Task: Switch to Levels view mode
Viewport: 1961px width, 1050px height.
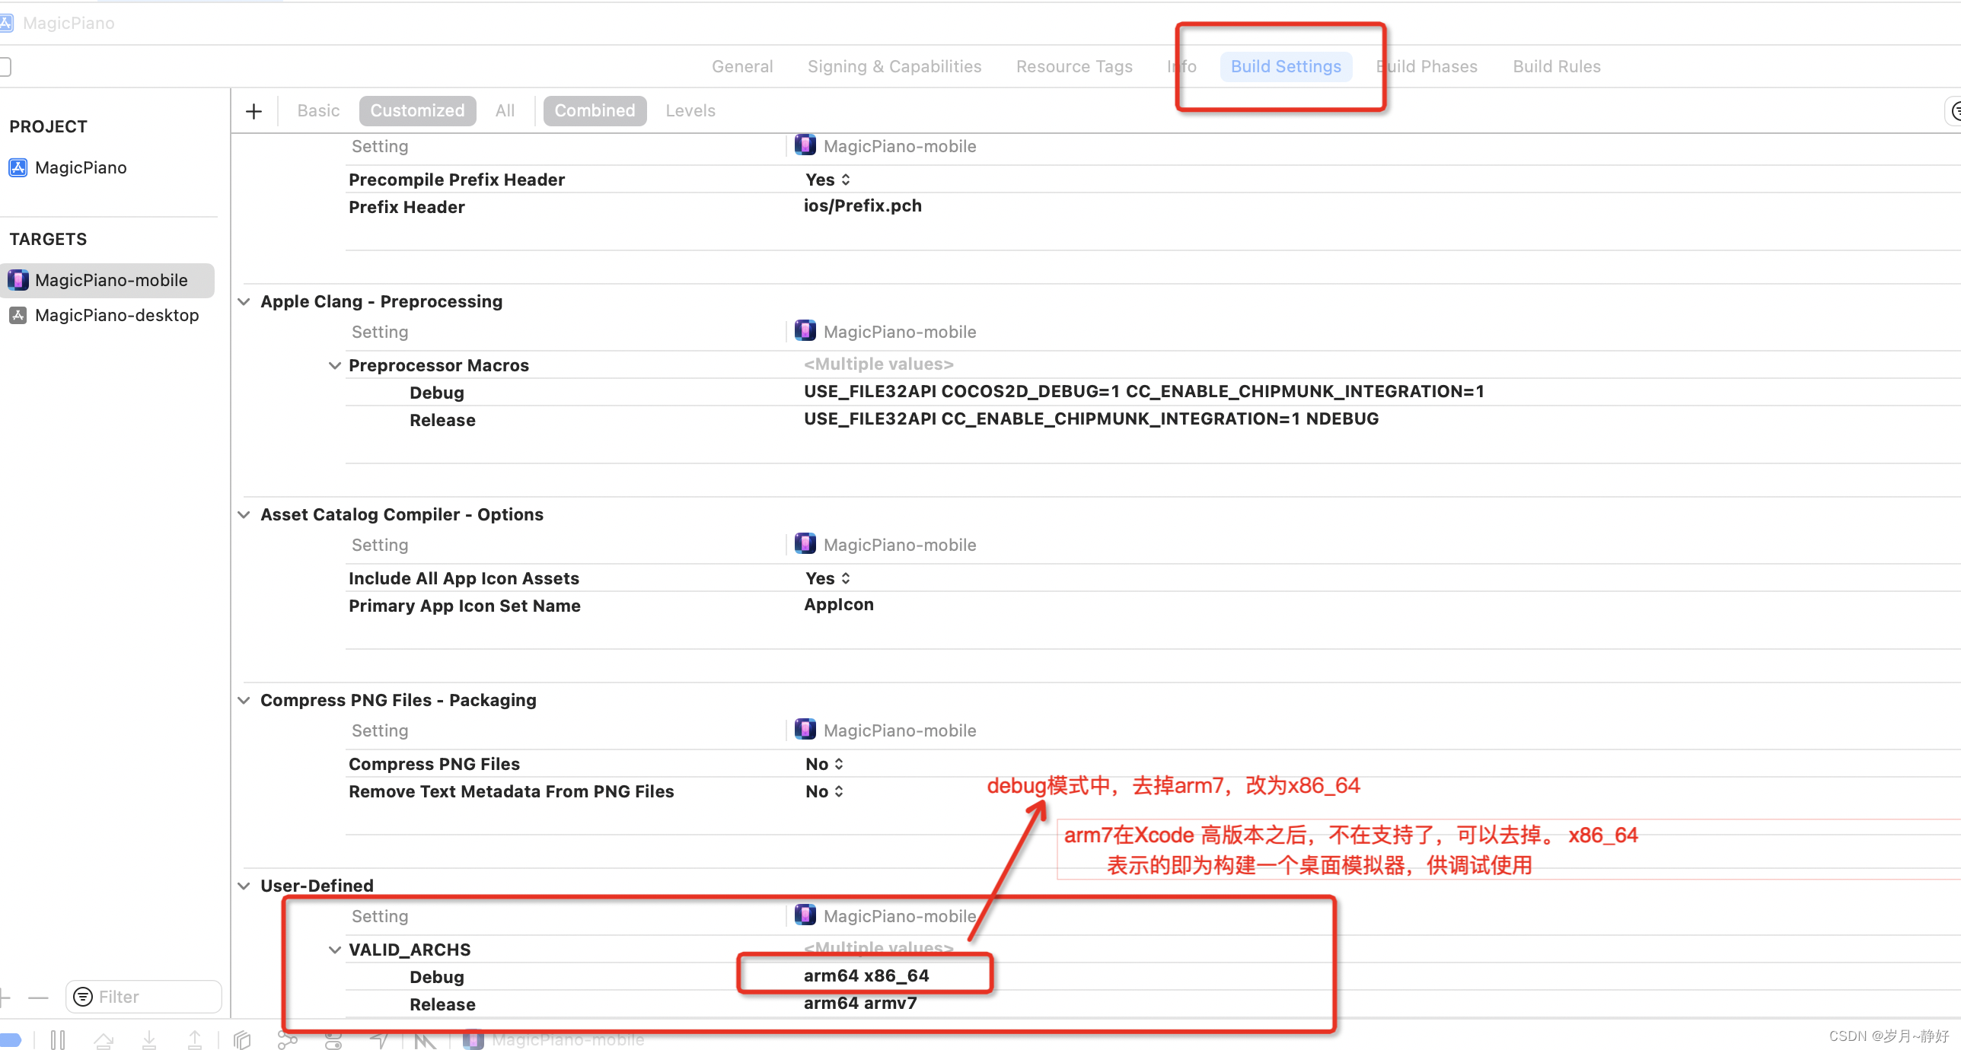Action: tap(690, 111)
